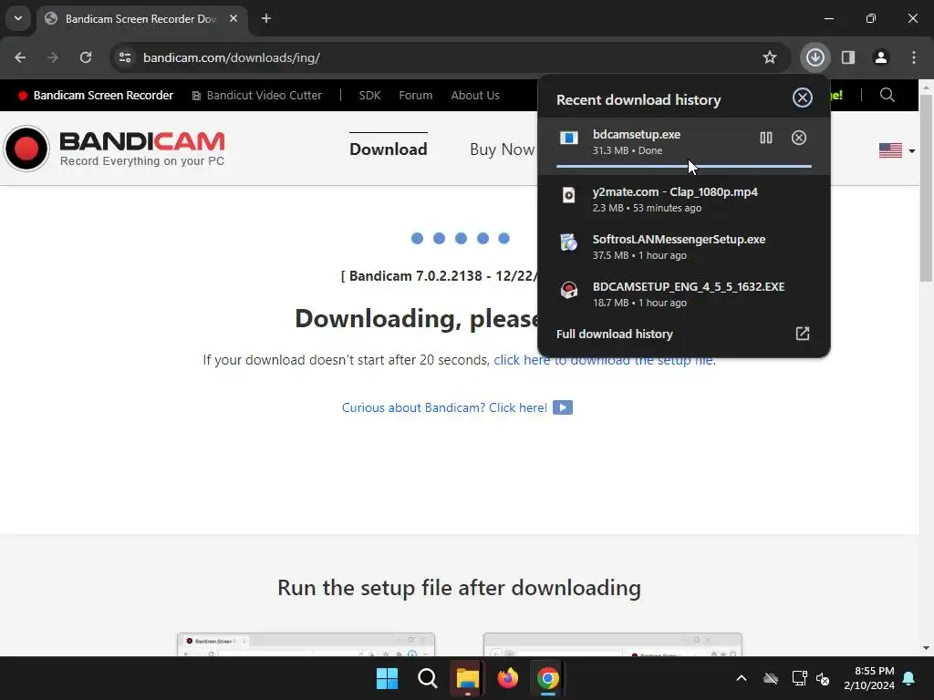This screenshot has height=700, width=934.
Task: Open the Windows Start menu
Action: [x=387, y=678]
